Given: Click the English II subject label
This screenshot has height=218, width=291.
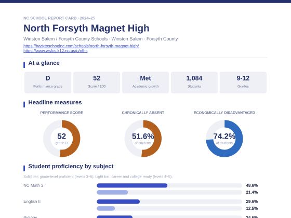Looking at the screenshot, I should 32,201.
